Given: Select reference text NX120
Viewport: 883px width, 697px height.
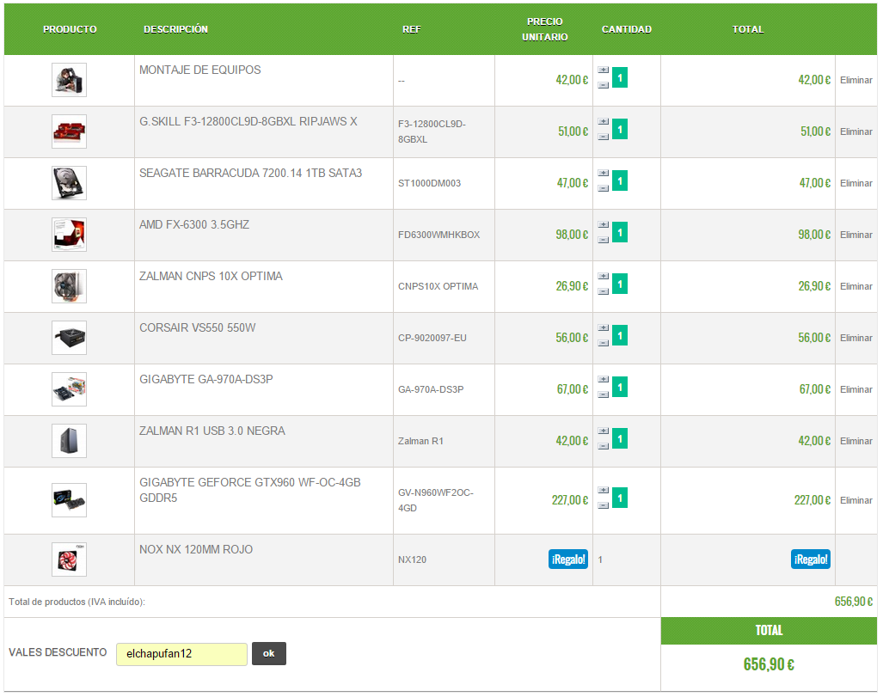Looking at the screenshot, I should 412,559.
